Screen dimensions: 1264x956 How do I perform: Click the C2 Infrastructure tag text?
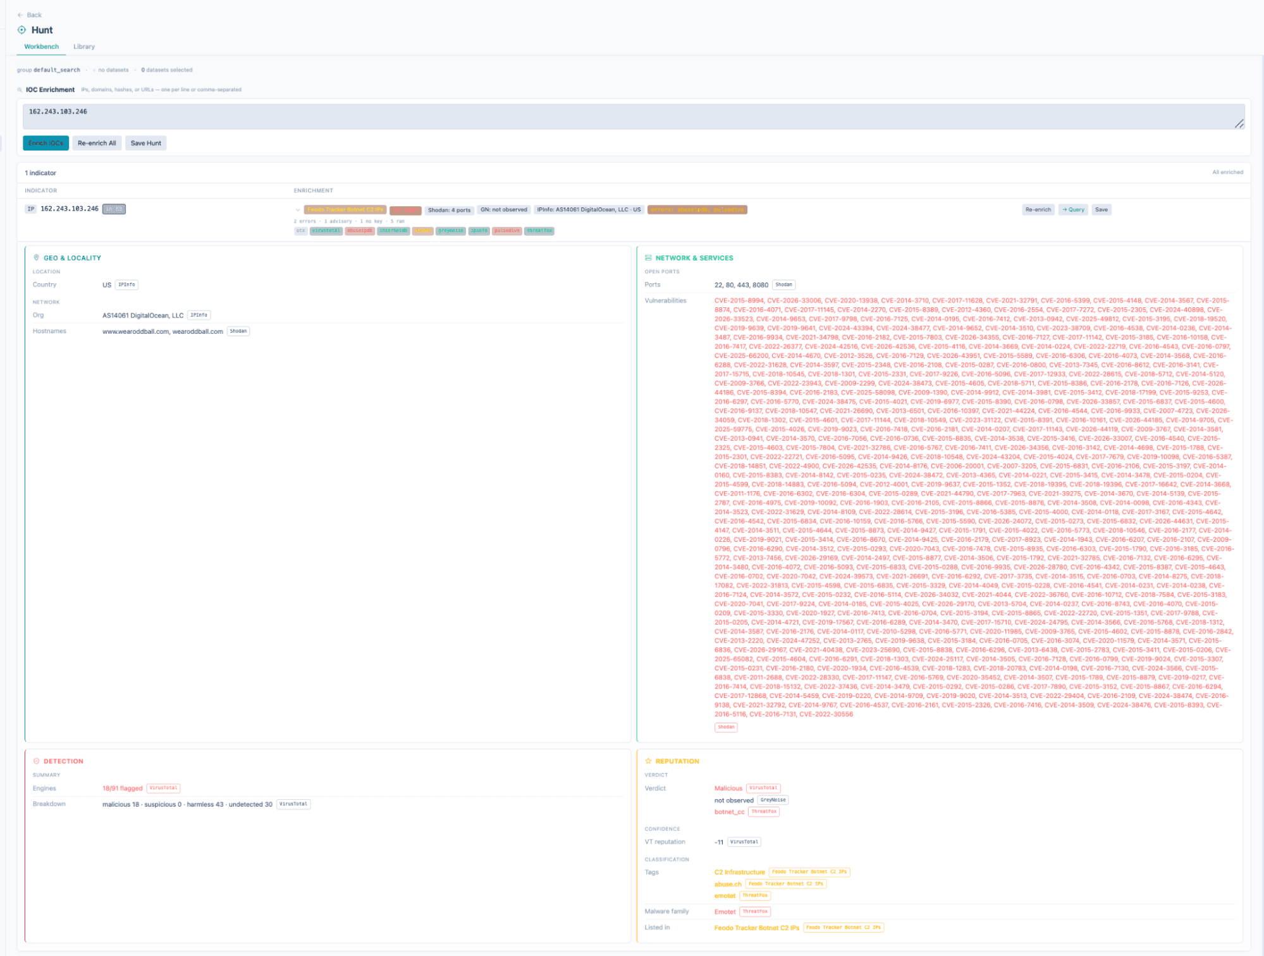(740, 872)
